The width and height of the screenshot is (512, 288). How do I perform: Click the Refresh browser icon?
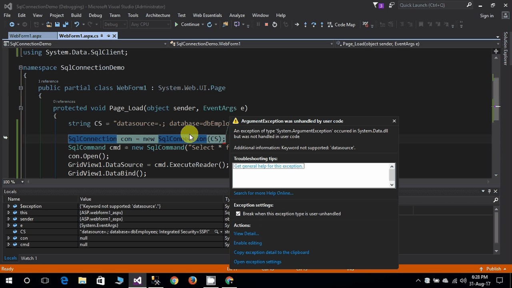pyautogui.click(x=209, y=24)
